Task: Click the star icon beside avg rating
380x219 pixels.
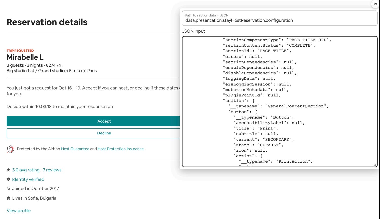Action: (x=8, y=170)
